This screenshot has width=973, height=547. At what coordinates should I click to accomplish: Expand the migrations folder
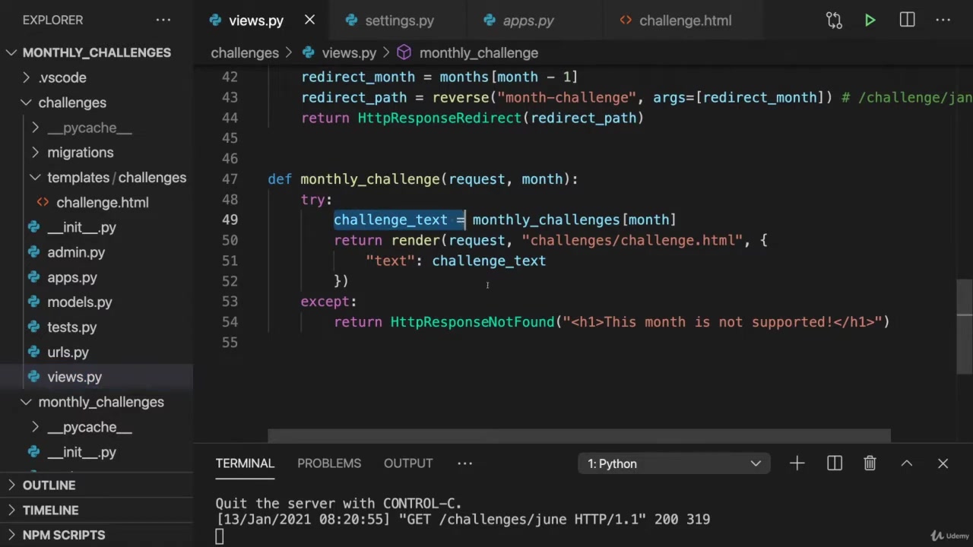pos(80,153)
